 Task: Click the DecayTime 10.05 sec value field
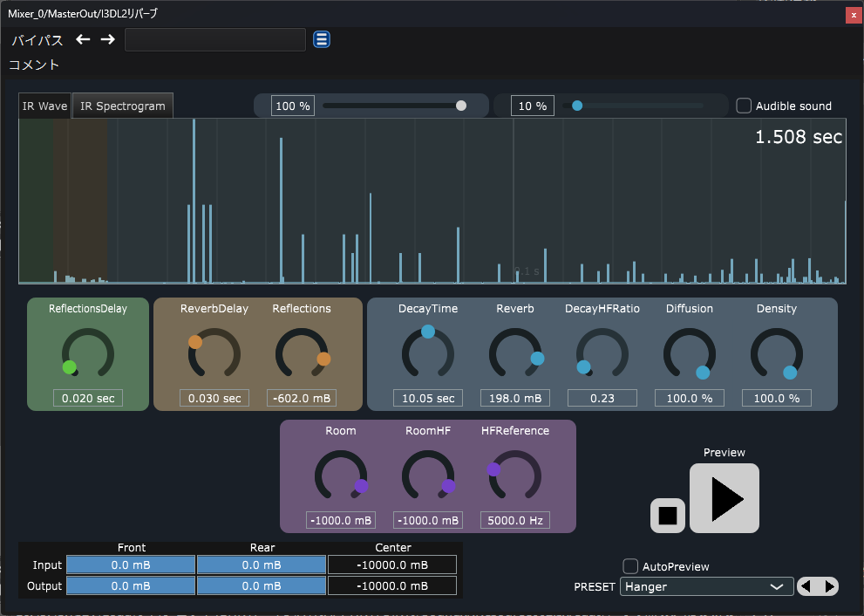click(x=428, y=398)
